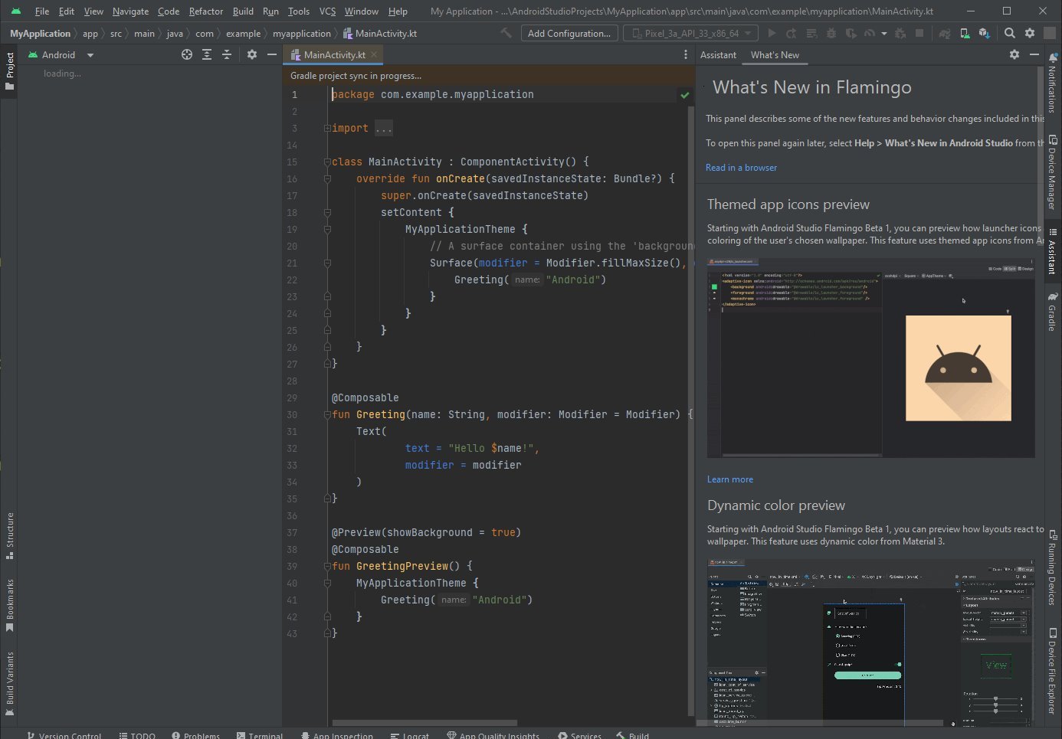Viewport: 1062px width, 739px height.
Task: Open the editor tab options three-dot menu
Action: pyautogui.click(x=685, y=54)
